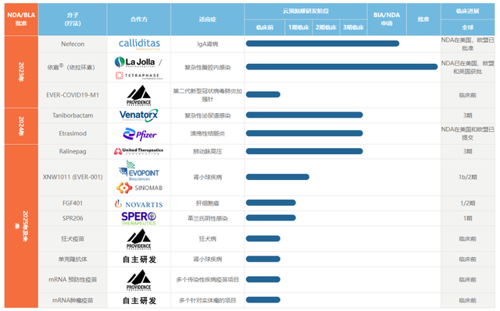Click the 溃疡性结肠炎 indication
This screenshot has height=311, width=500.
pyautogui.click(x=208, y=133)
